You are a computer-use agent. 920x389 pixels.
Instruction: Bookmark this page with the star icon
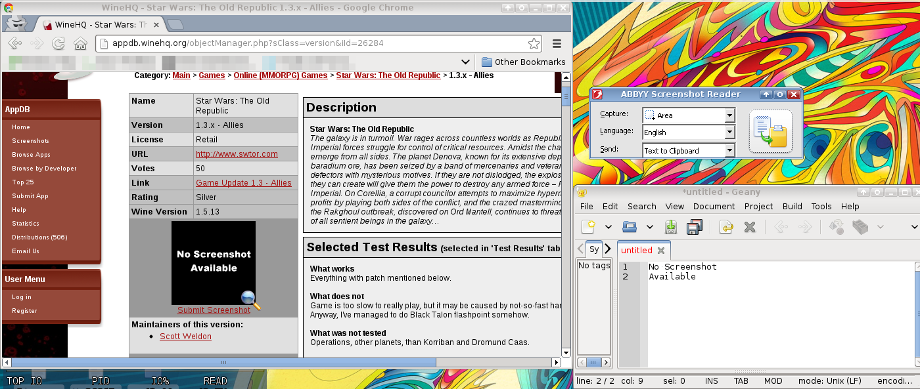pos(534,44)
